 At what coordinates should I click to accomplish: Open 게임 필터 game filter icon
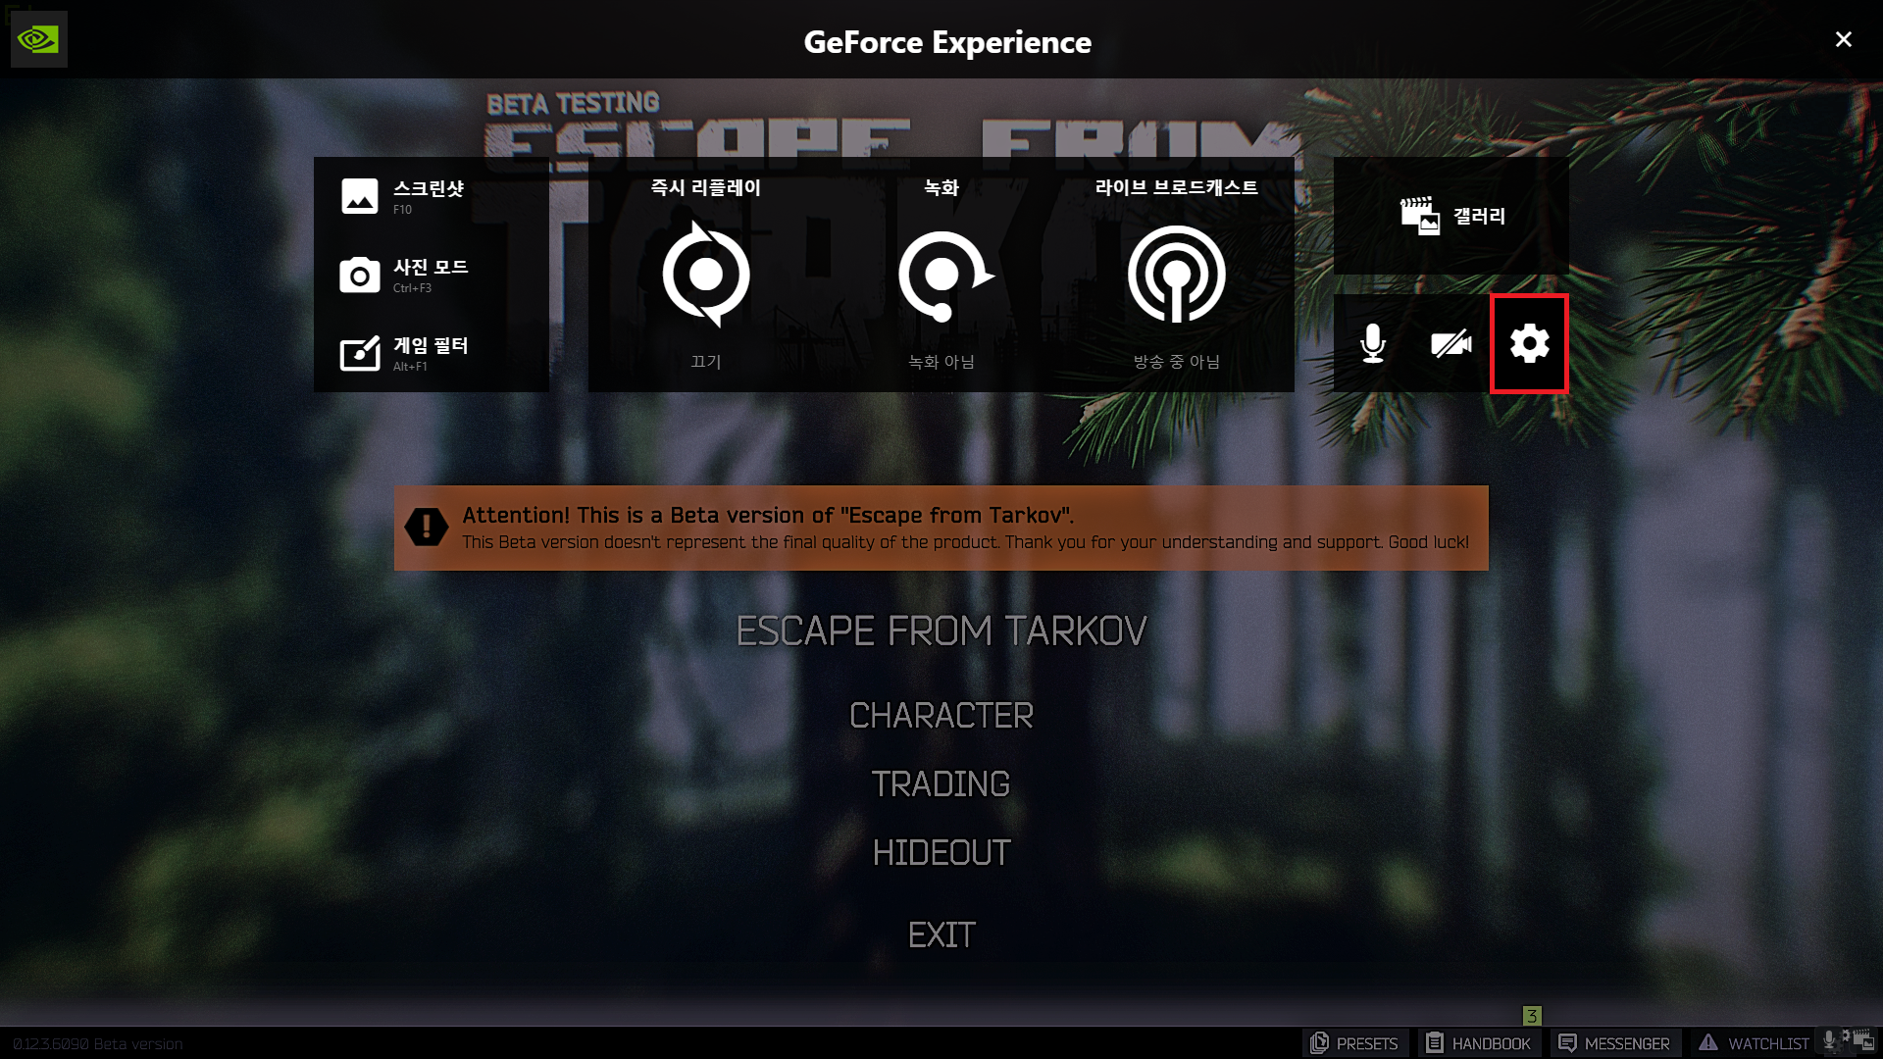pos(360,353)
